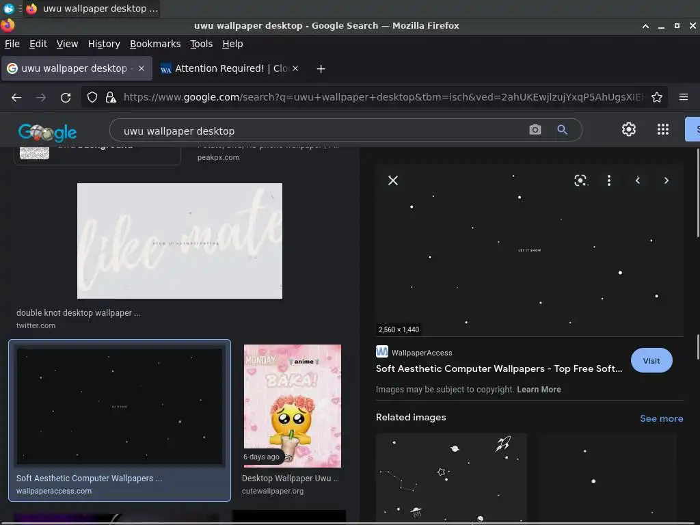Viewport: 700px width, 525px height.
Task: Show site security lock information
Action: coord(111,97)
